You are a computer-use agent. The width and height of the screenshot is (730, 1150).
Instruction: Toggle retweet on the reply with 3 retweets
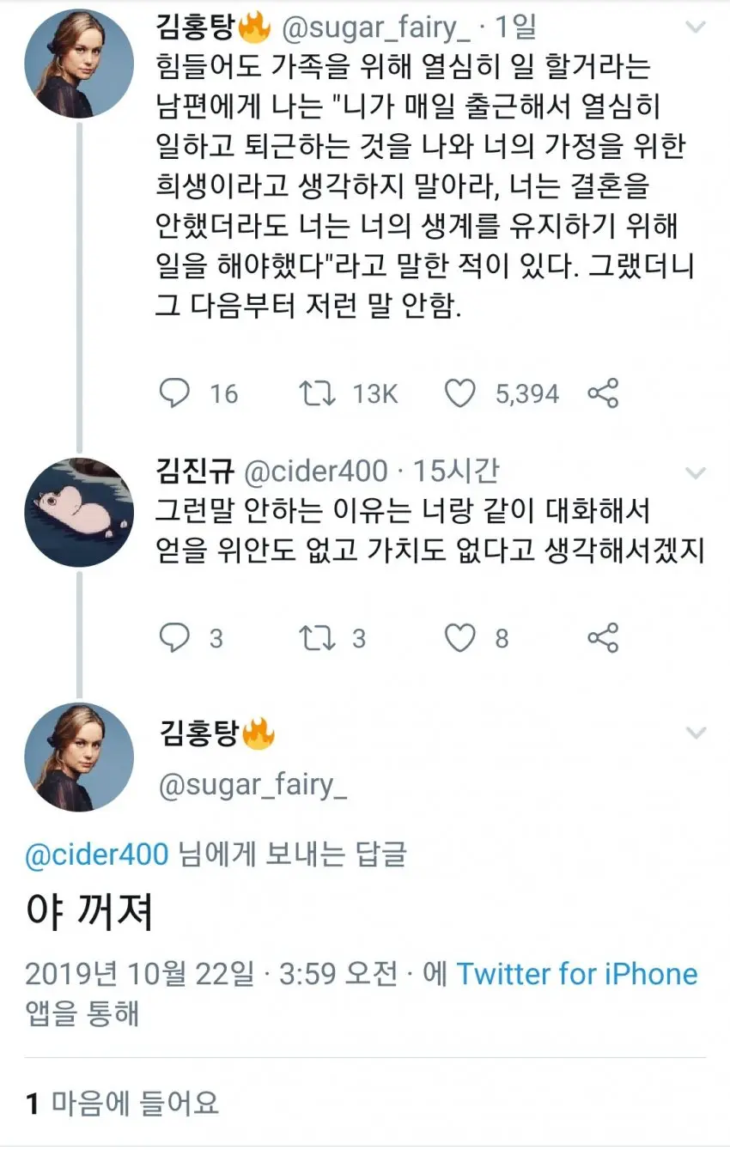(x=319, y=638)
